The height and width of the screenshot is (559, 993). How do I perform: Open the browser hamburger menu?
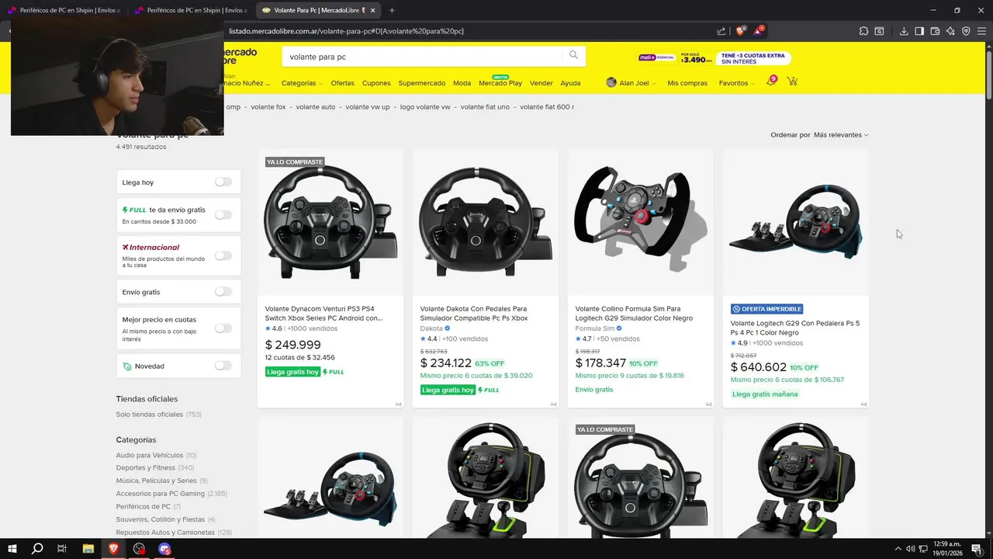pyautogui.click(x=983, y=31)
